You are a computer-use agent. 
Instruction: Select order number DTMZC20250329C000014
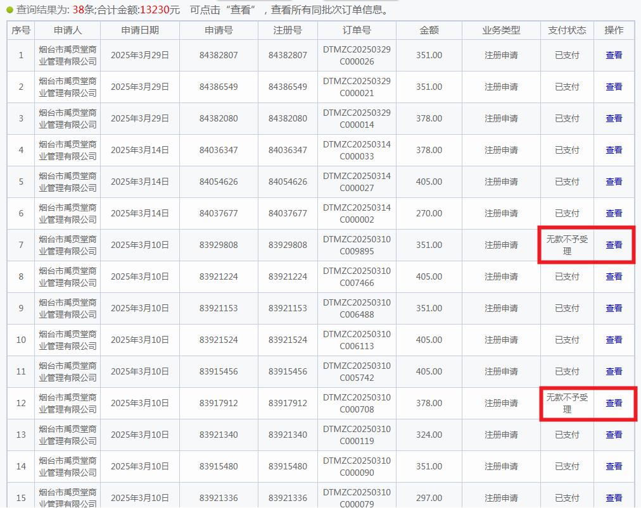coord(357,118)
